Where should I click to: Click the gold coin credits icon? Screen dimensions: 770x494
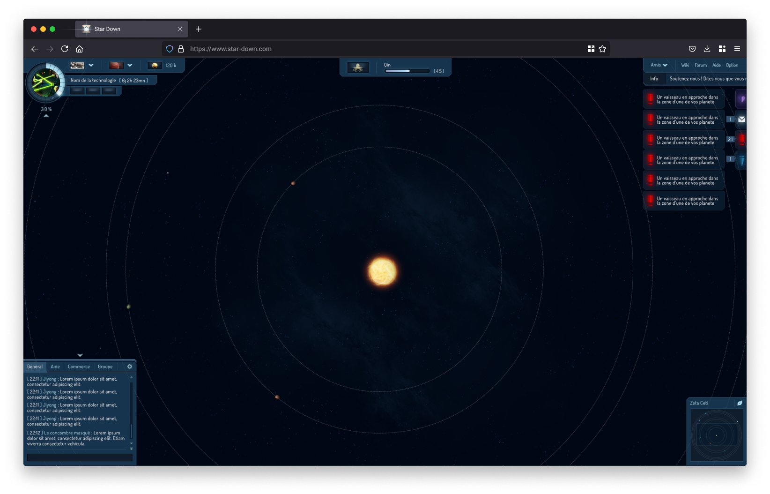(155, 66)
